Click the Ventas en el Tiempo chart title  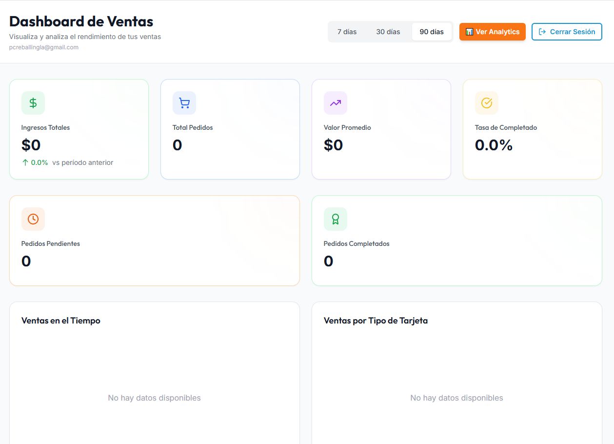point(61,321)
